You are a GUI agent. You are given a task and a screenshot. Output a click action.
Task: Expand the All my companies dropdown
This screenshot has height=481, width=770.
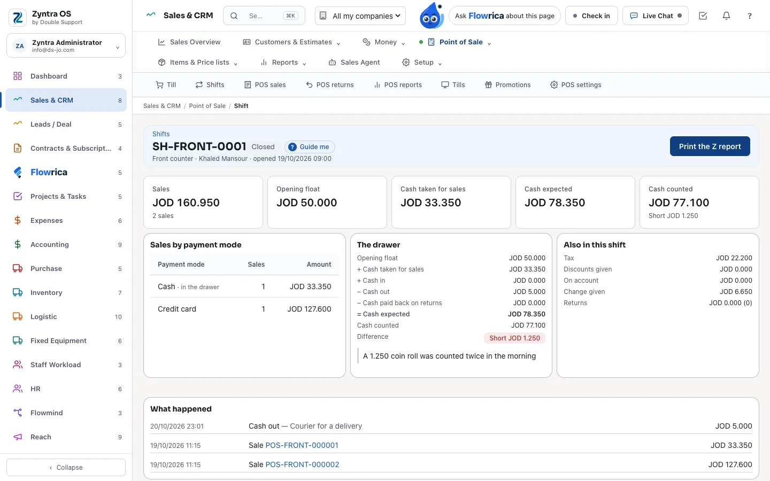tap(360, 16)
